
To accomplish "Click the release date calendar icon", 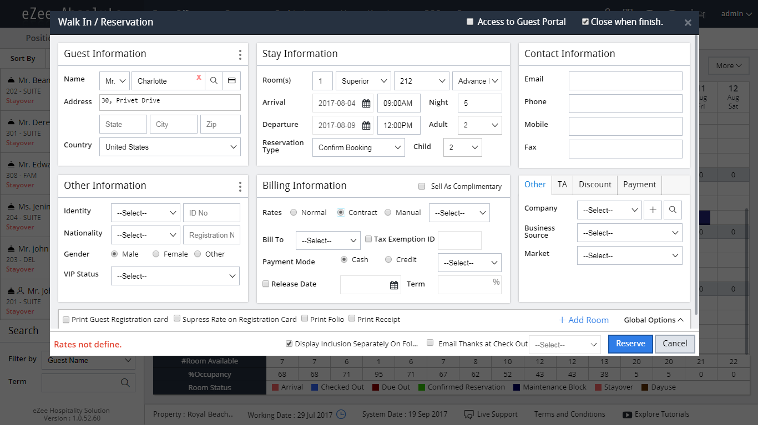I will point(394,285).
